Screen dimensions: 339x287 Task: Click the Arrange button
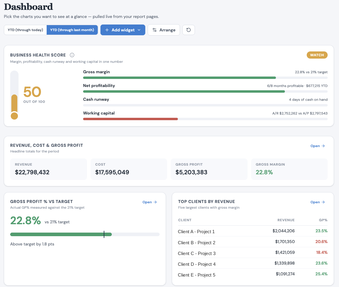[x=164, y=30]
